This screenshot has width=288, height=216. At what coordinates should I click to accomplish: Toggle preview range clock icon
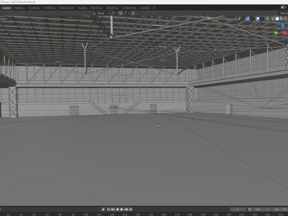(250, 209)
